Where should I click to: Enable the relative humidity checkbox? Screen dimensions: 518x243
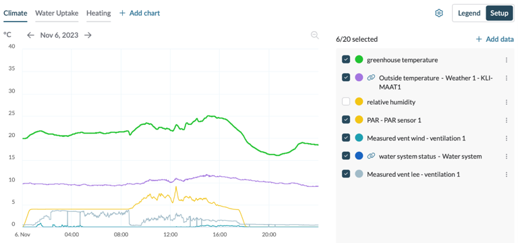pyautogui.click(x=346, y=102)
